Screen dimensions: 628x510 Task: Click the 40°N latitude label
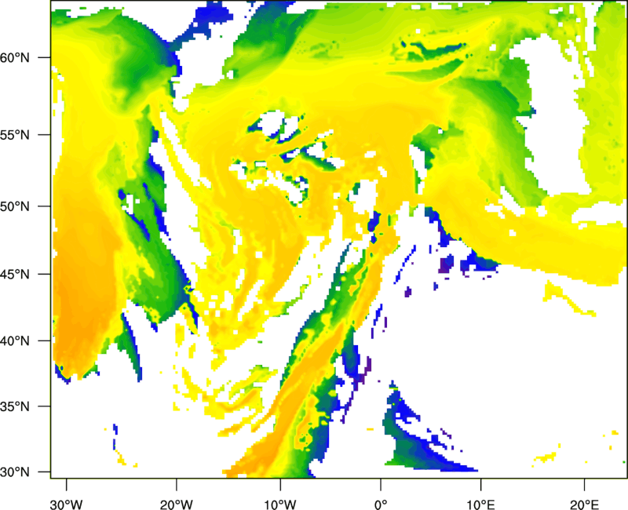click(x=15, y=341)
